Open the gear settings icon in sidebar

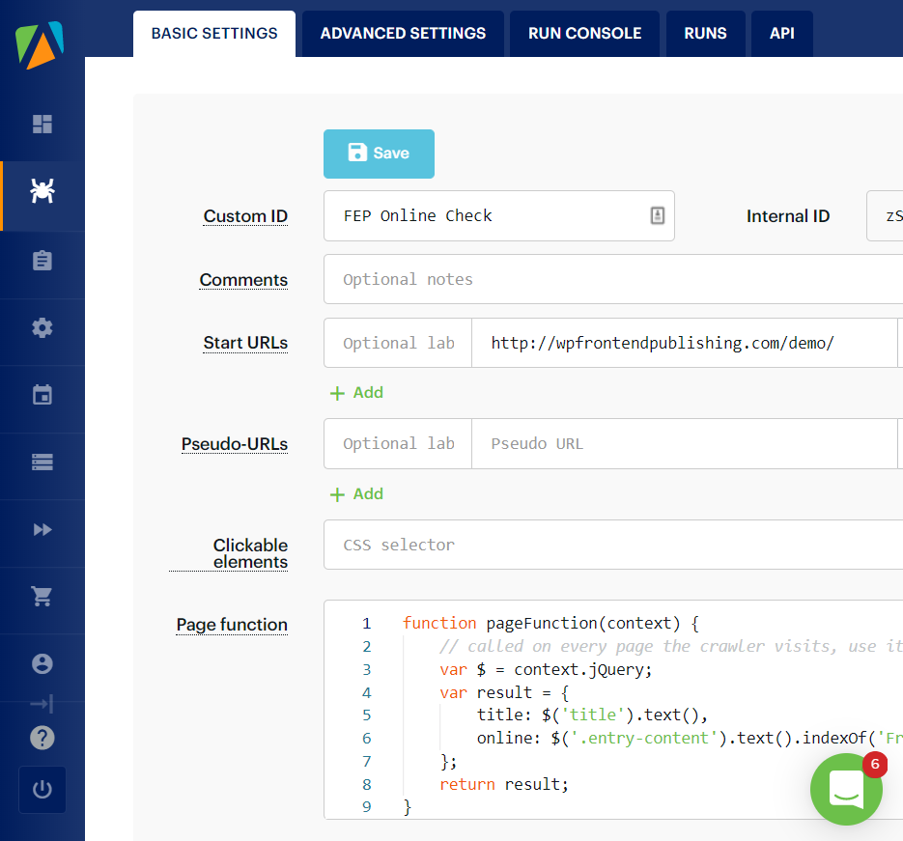[x=42, y=328]
